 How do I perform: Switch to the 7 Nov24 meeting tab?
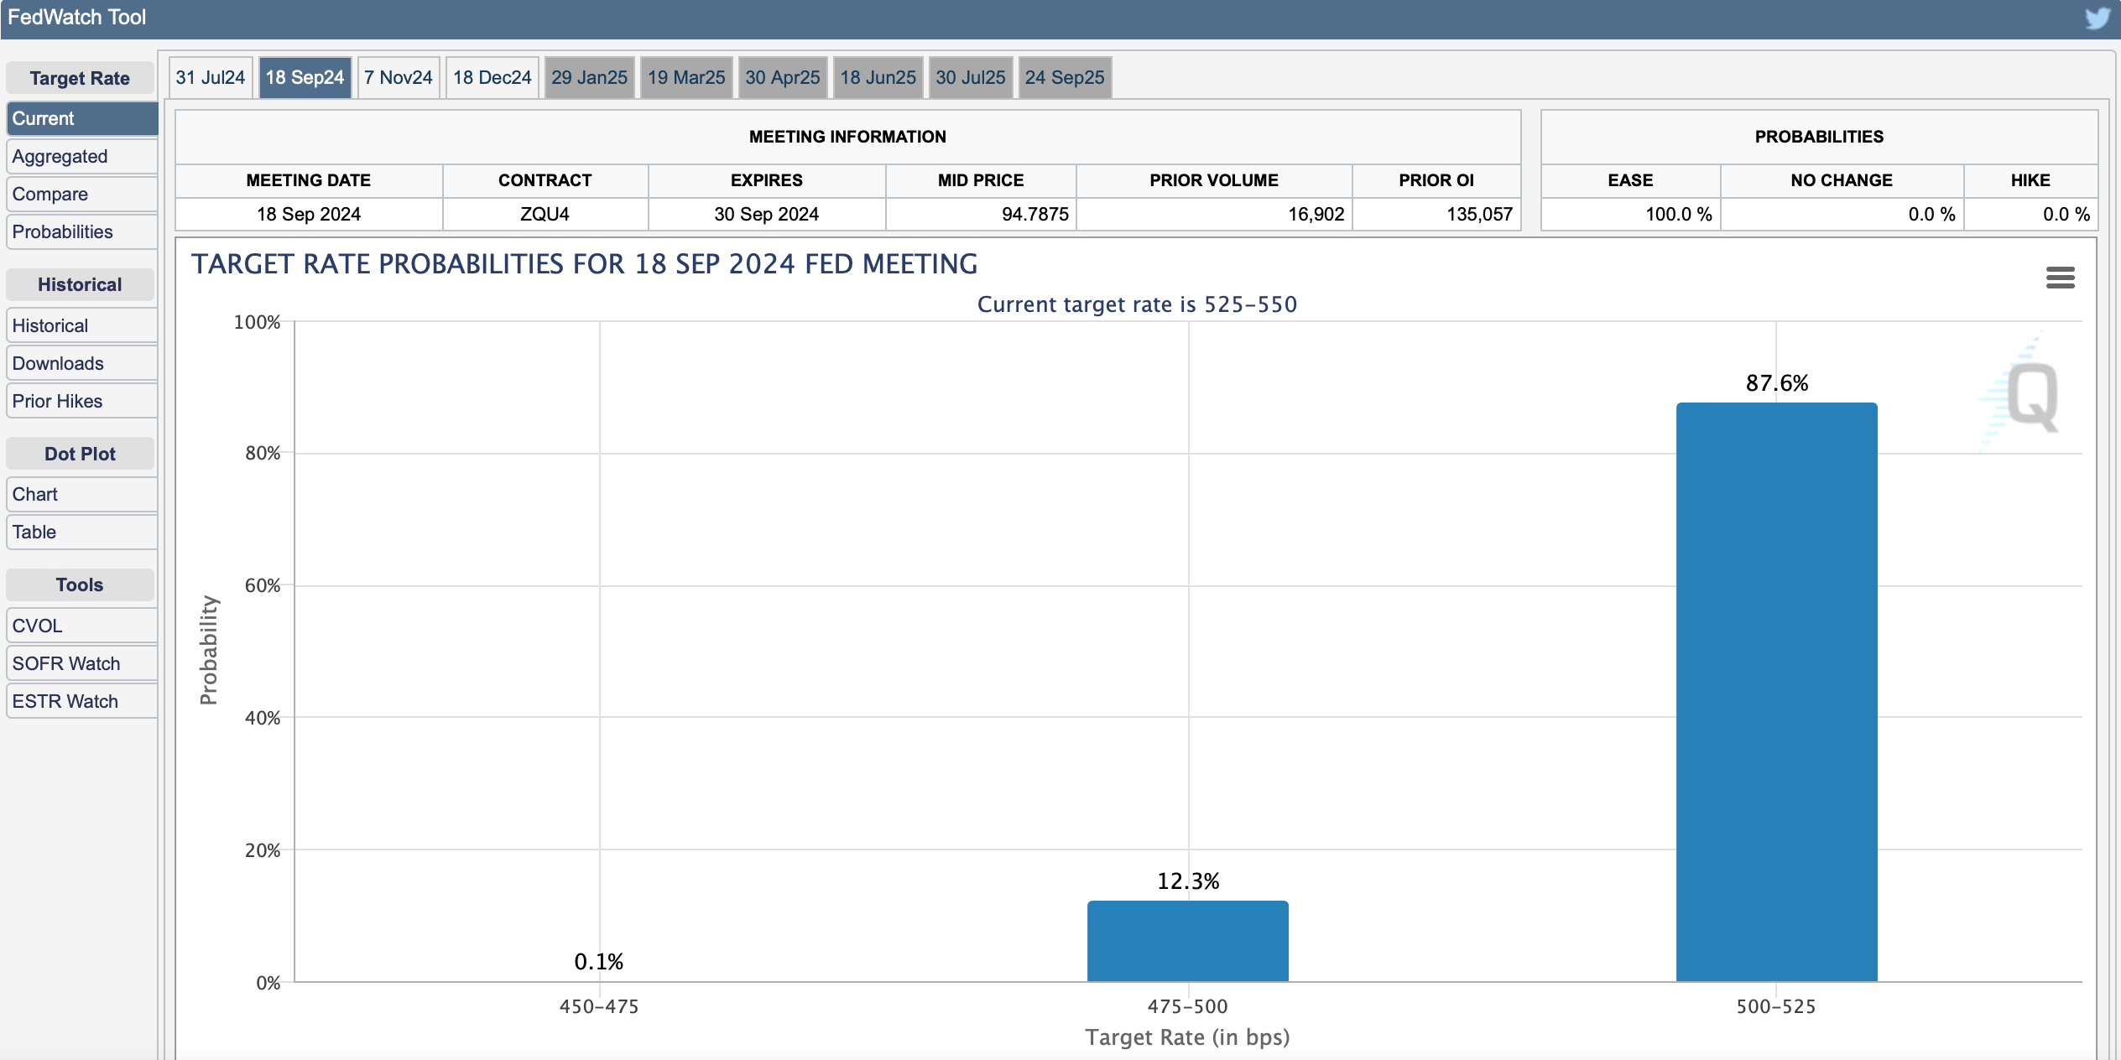399,77
